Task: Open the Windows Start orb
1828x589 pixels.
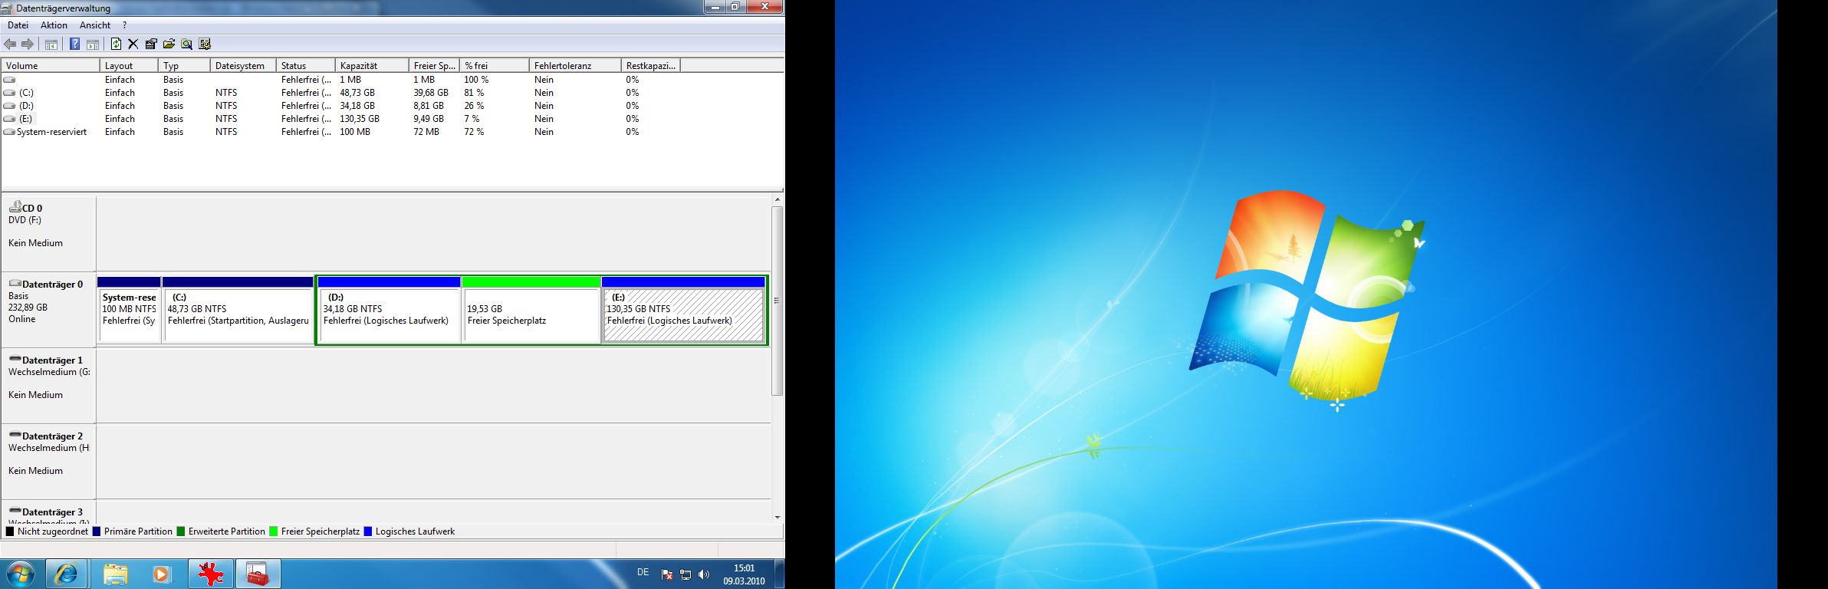Action: (21, 574)
